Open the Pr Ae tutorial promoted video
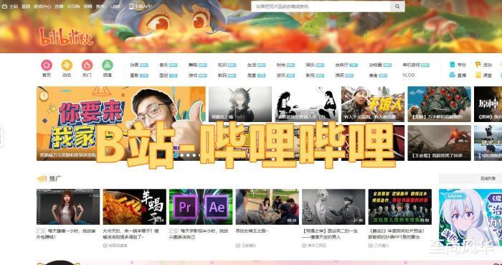The height and width of the screenshot is (265, 502). click(201, 207)
